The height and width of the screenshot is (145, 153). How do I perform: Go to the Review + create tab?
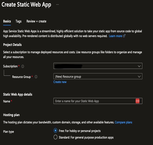tap(36, 21)
